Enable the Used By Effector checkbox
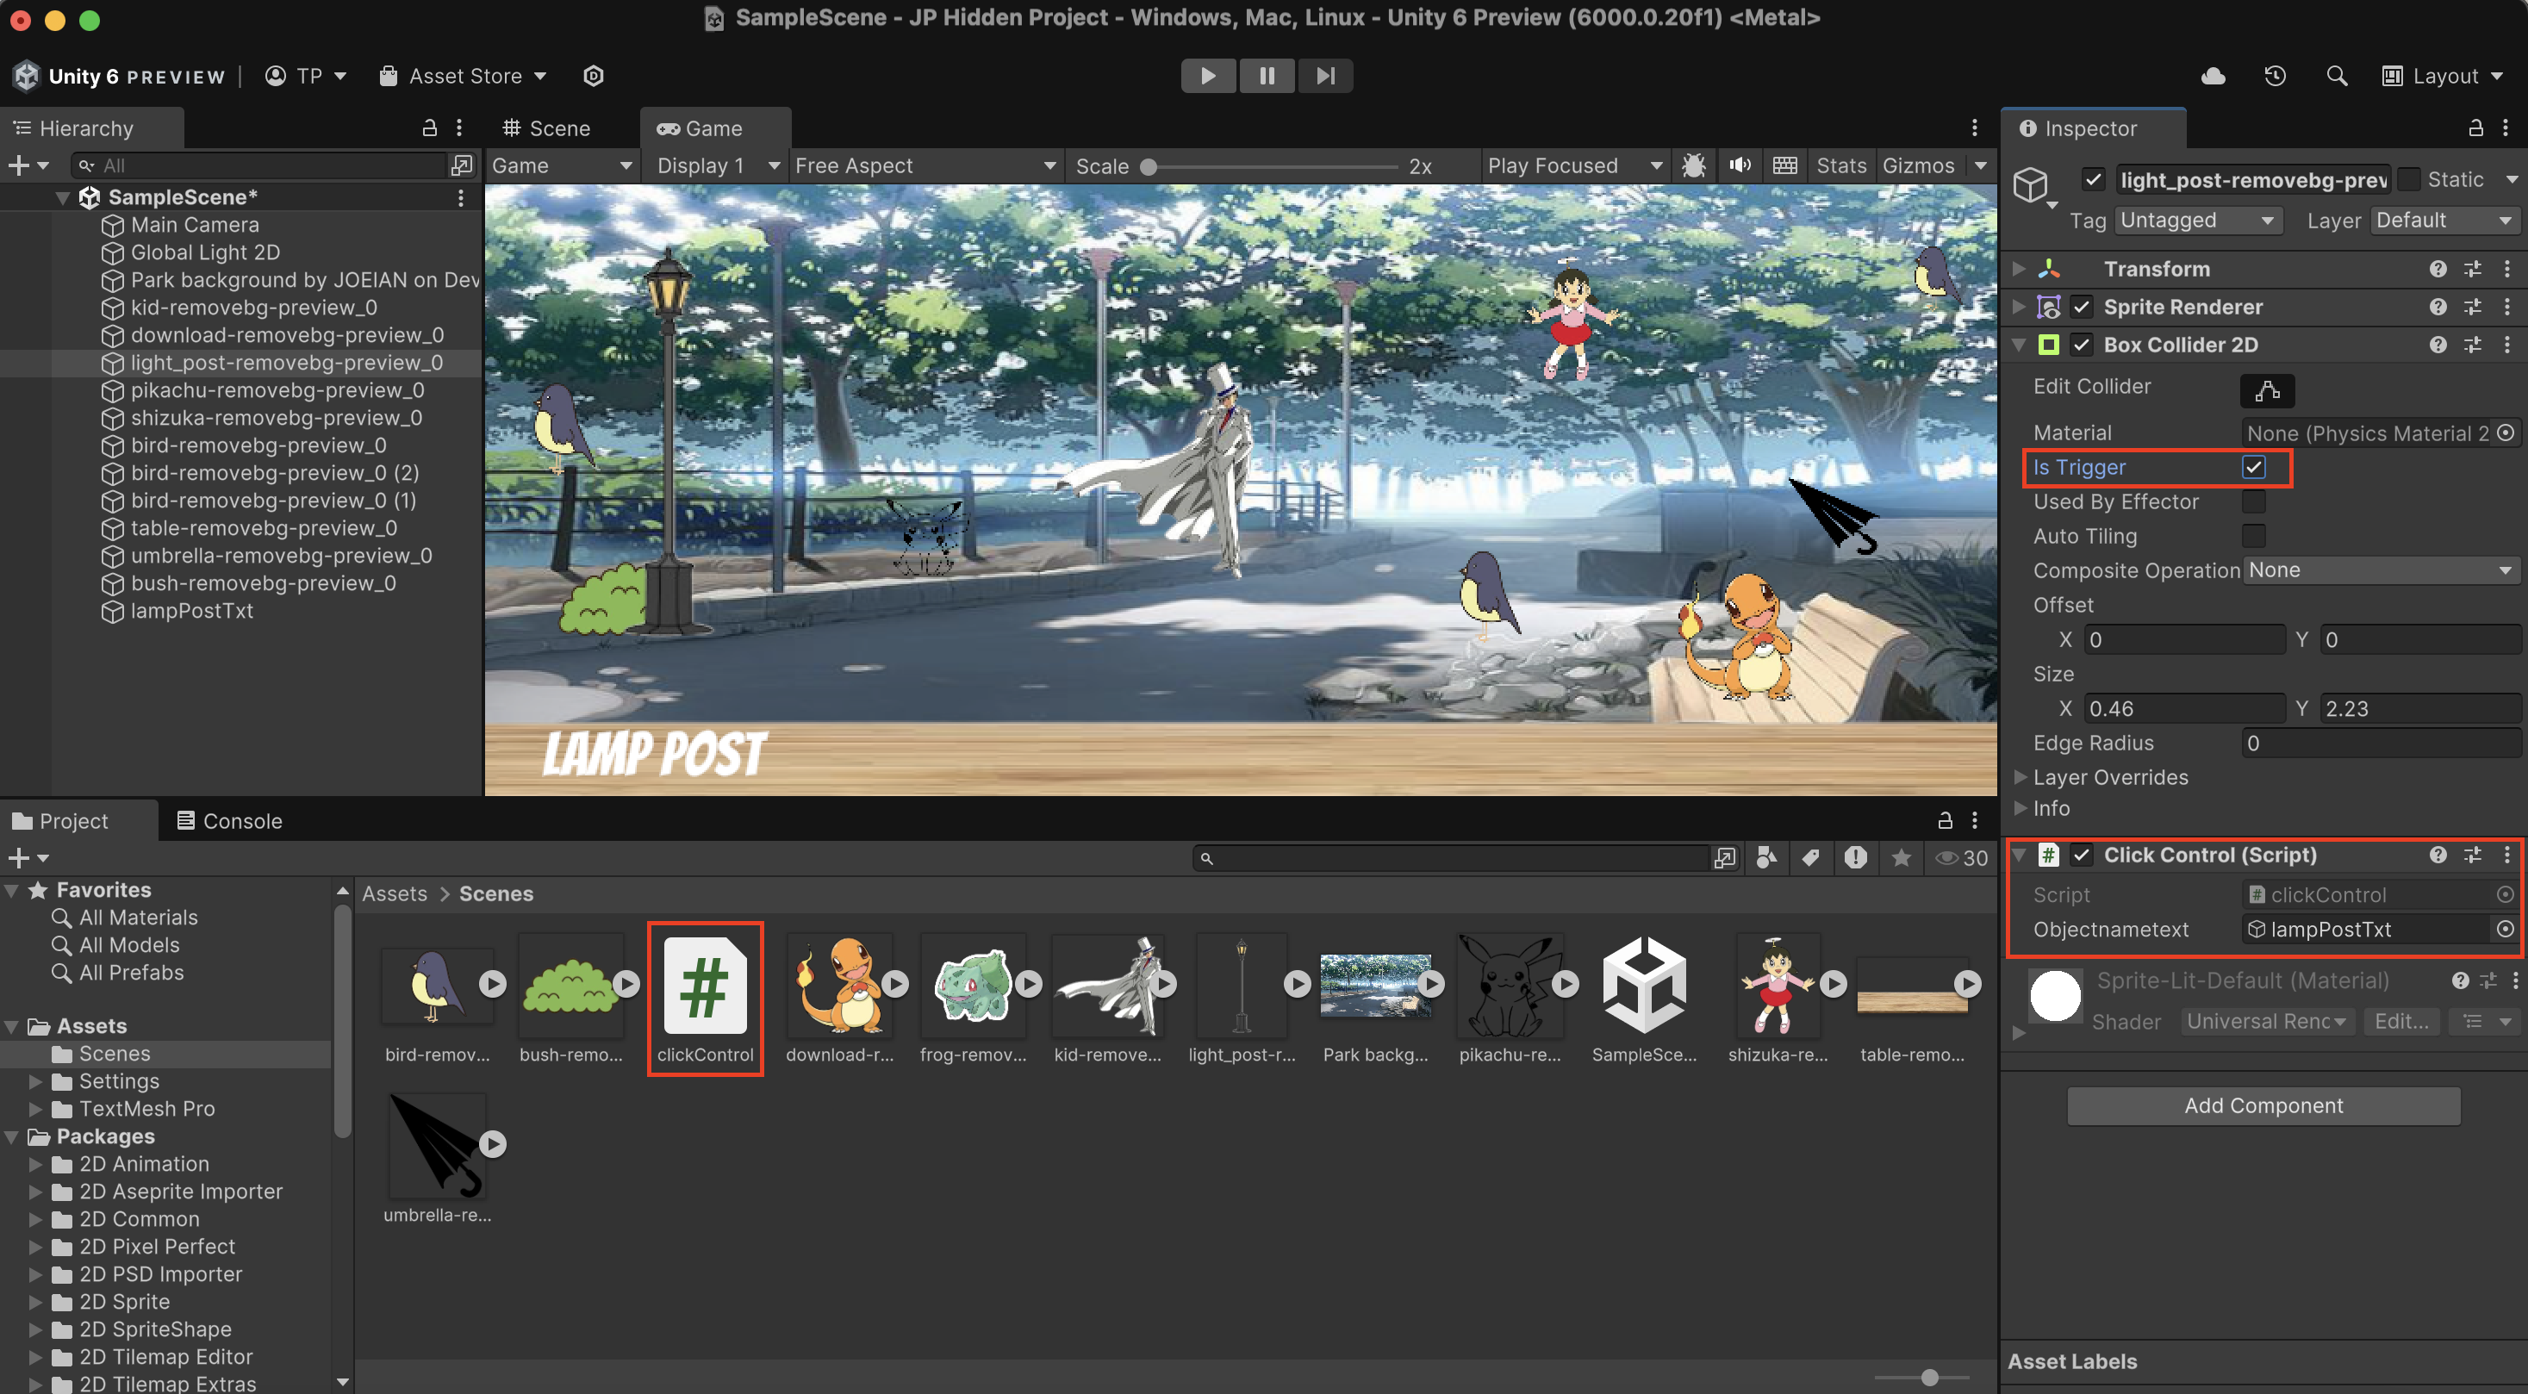2528x1394 pixels. pos(2254,502)
